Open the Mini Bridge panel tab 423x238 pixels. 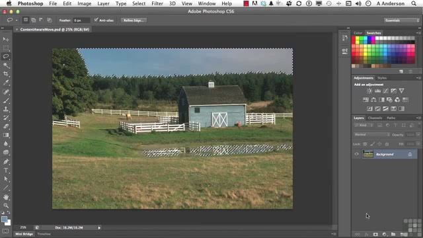24,234
